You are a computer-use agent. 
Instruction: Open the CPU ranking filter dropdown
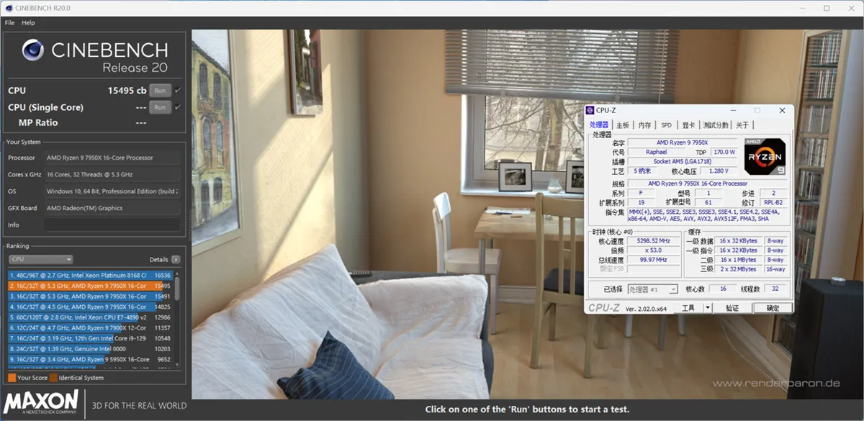pos(40,259)
